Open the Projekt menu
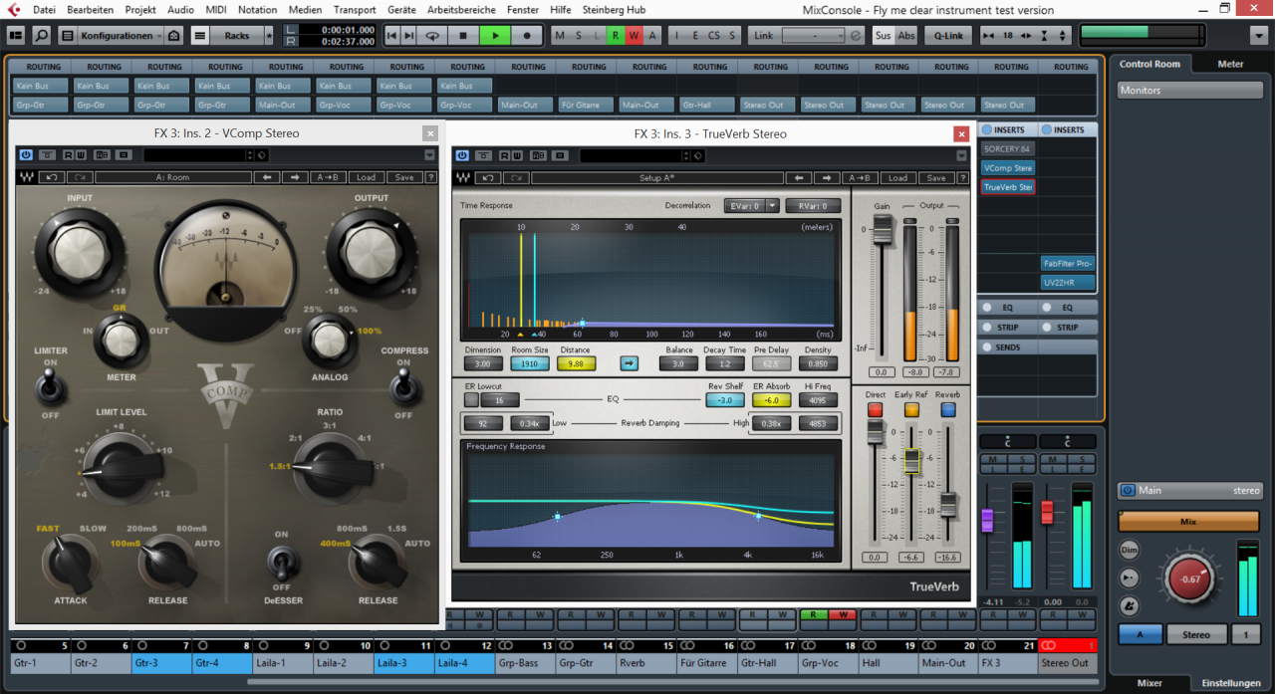Image resolution: width=1275 pixels, height=694 pixels. [140, 10]
